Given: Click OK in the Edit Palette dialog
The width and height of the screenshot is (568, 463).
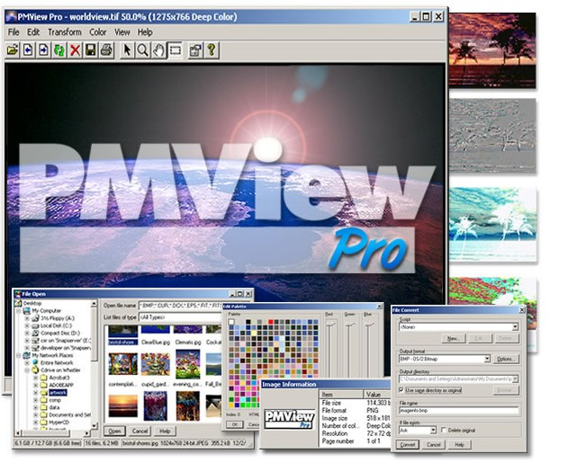Looking at the screenshot, I should (x=234, y=424).
